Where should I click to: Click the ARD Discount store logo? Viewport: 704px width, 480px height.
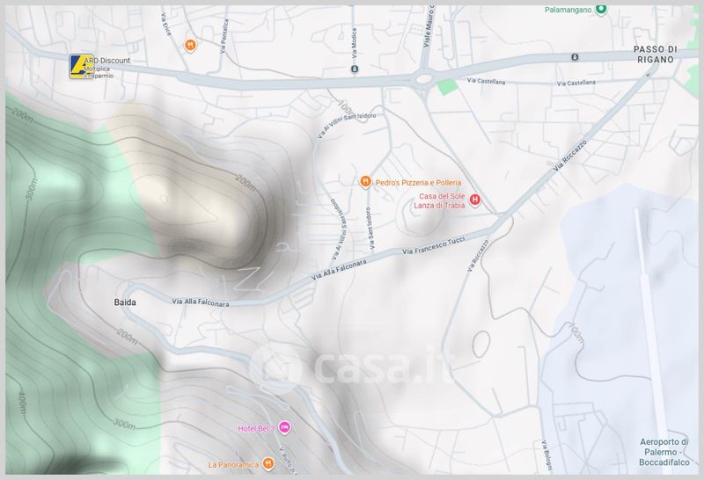pos(82,67)
